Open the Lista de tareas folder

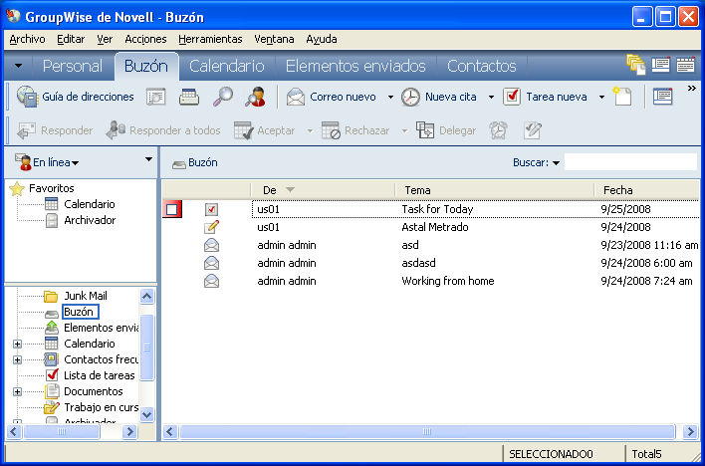98,375
